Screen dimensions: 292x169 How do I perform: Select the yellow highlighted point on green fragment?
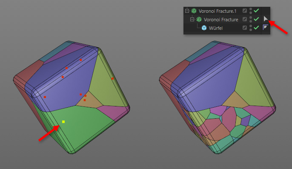[x=63, y=122]
